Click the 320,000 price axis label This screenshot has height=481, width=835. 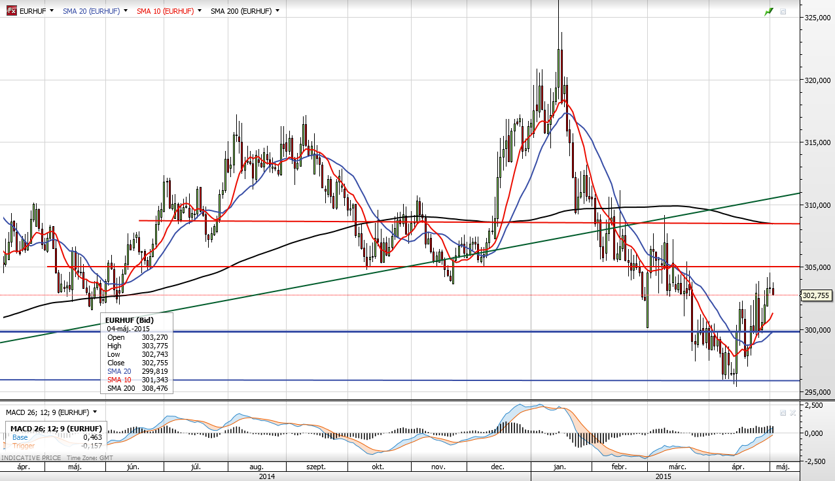coord(818,81)
